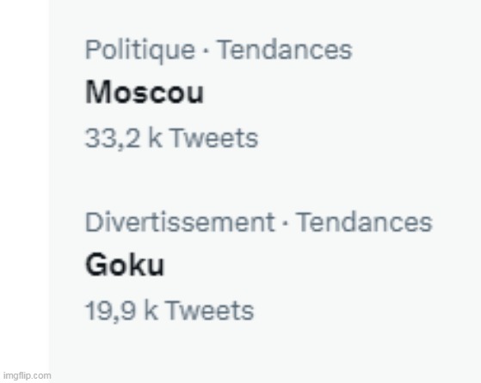Screen dimensions: 481x383
Task: Click the word Tweets under Goku
Action: point(210,311)
